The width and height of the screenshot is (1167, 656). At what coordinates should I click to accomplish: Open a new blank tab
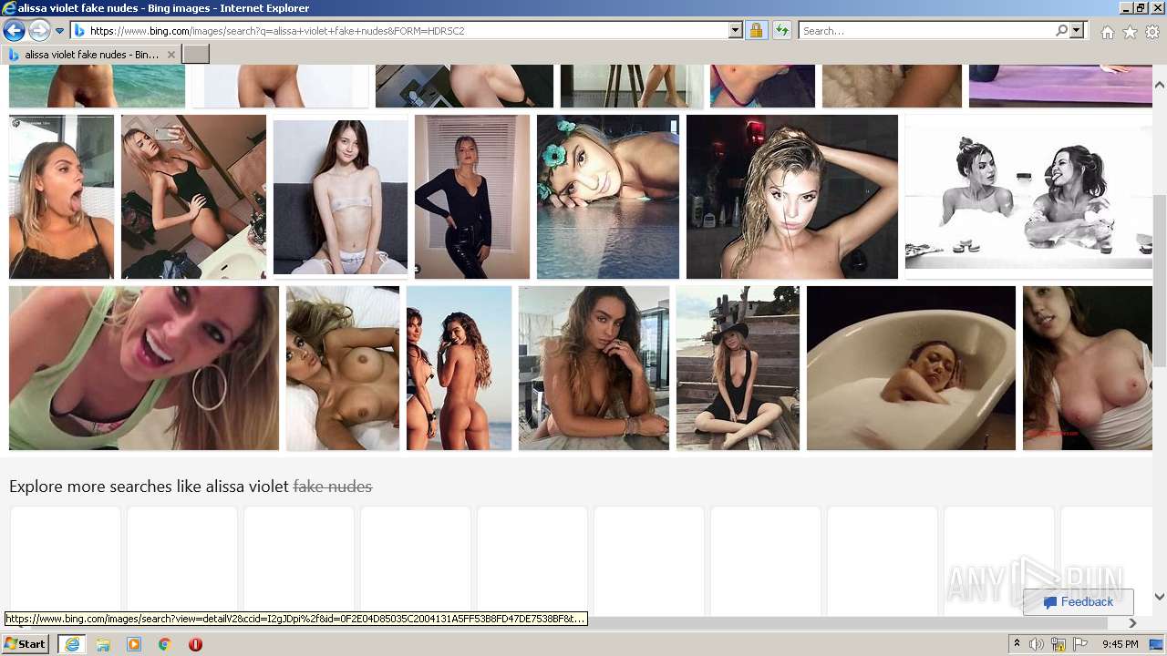(196, 55)
